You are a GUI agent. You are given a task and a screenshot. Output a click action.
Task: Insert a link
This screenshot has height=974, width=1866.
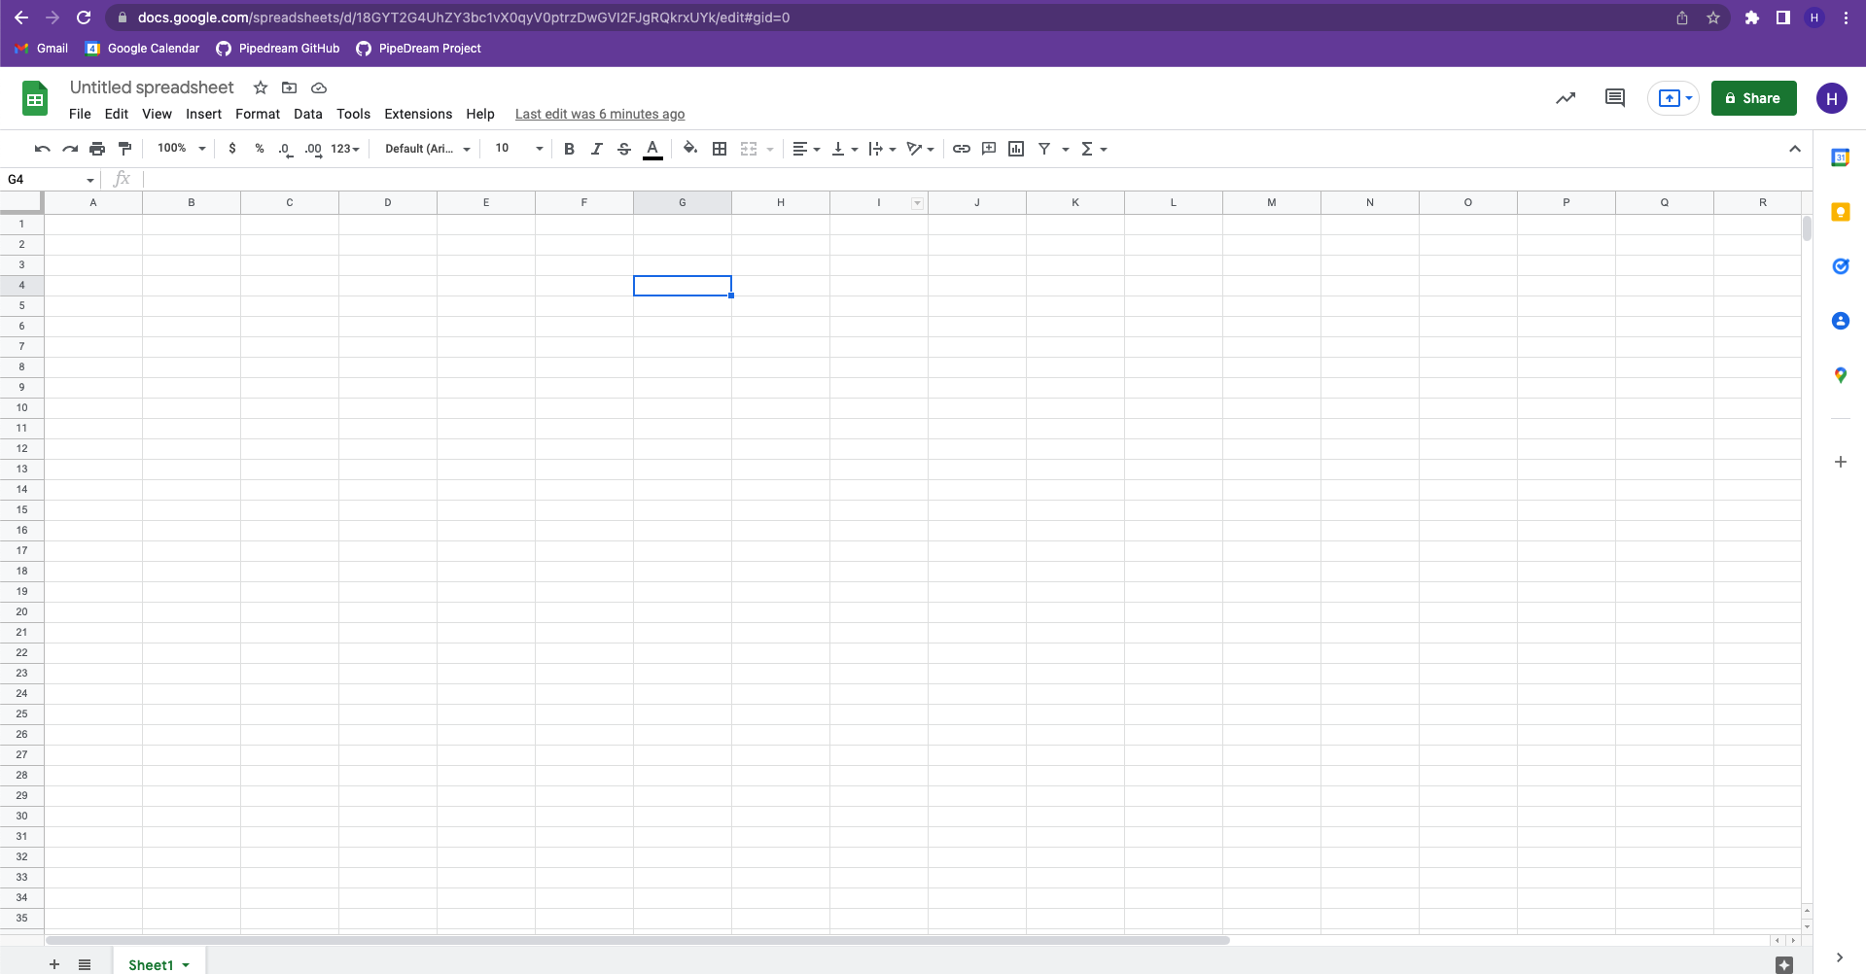click(962, 149)
